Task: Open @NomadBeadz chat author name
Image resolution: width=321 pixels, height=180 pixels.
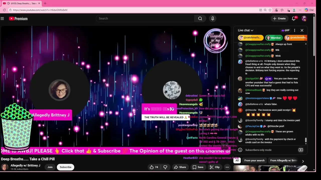Action: click(x=253, y=90)
